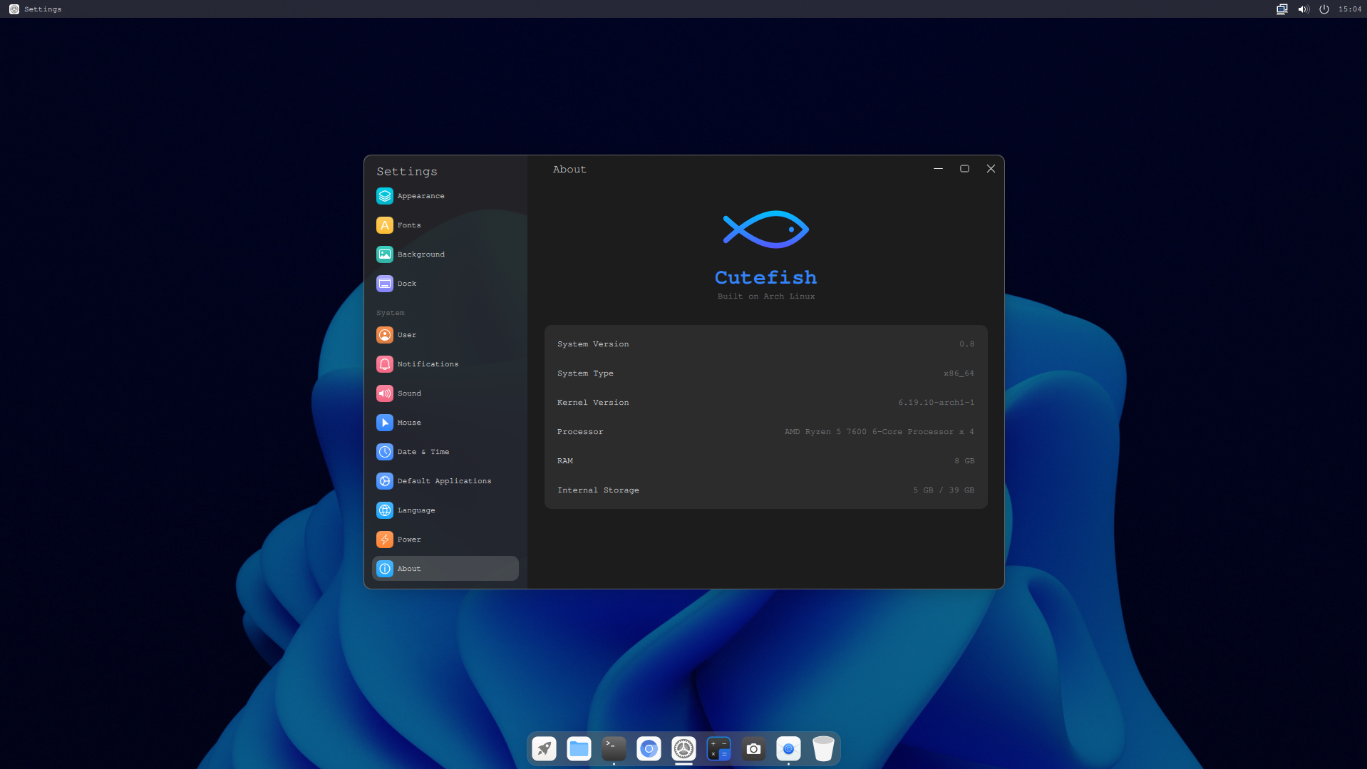The width and height of the screenshot is (1367, 769).
Task: Open Notifications settings
Action: pyautogui.click(x=428, y=363)
